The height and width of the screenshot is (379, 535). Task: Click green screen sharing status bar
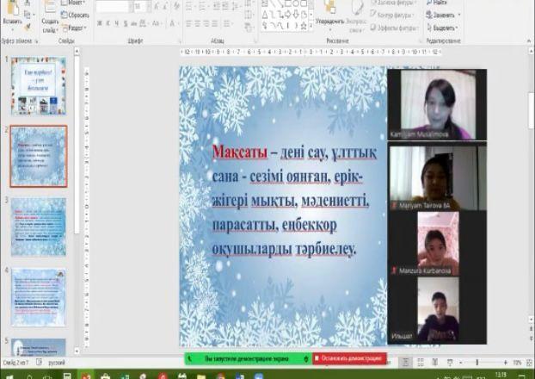coord(248,358)
